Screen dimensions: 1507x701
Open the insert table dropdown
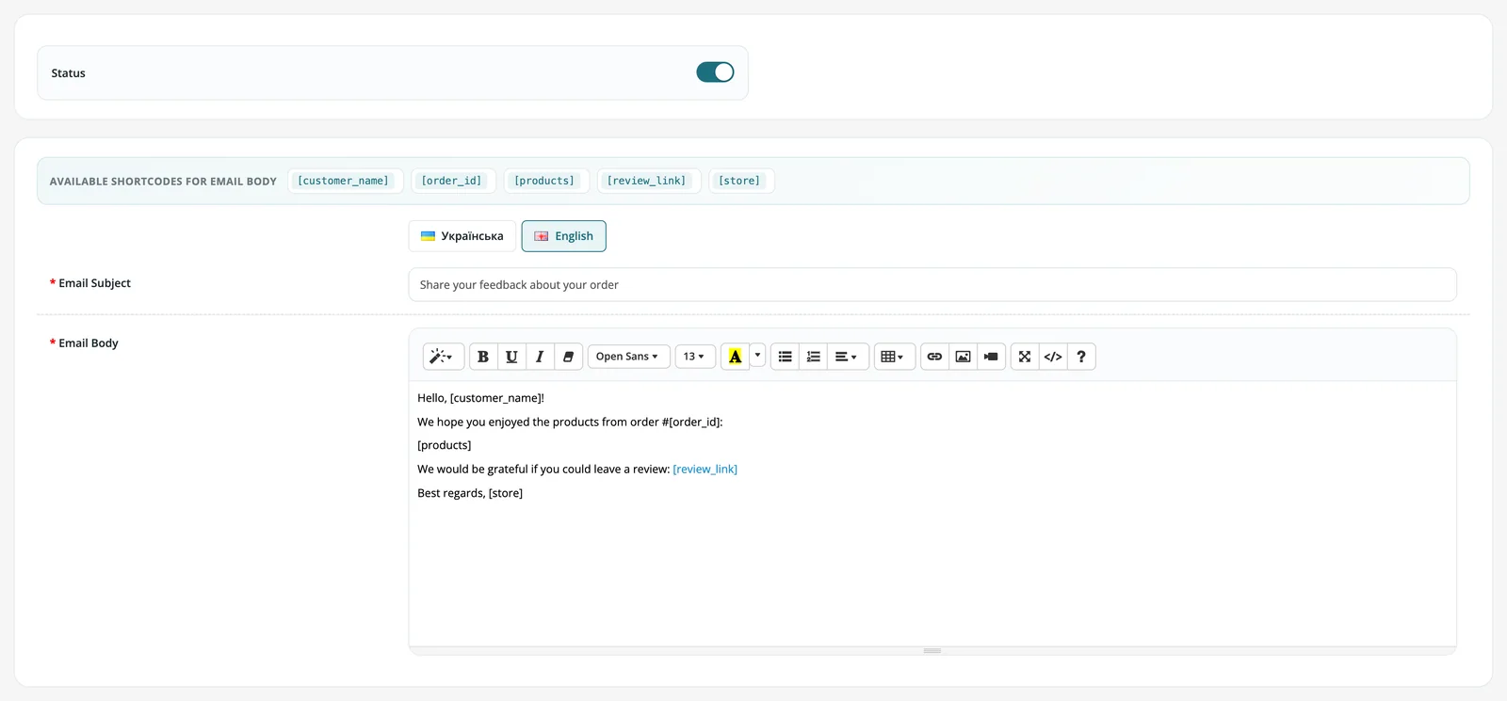click(x=894, y=357)
